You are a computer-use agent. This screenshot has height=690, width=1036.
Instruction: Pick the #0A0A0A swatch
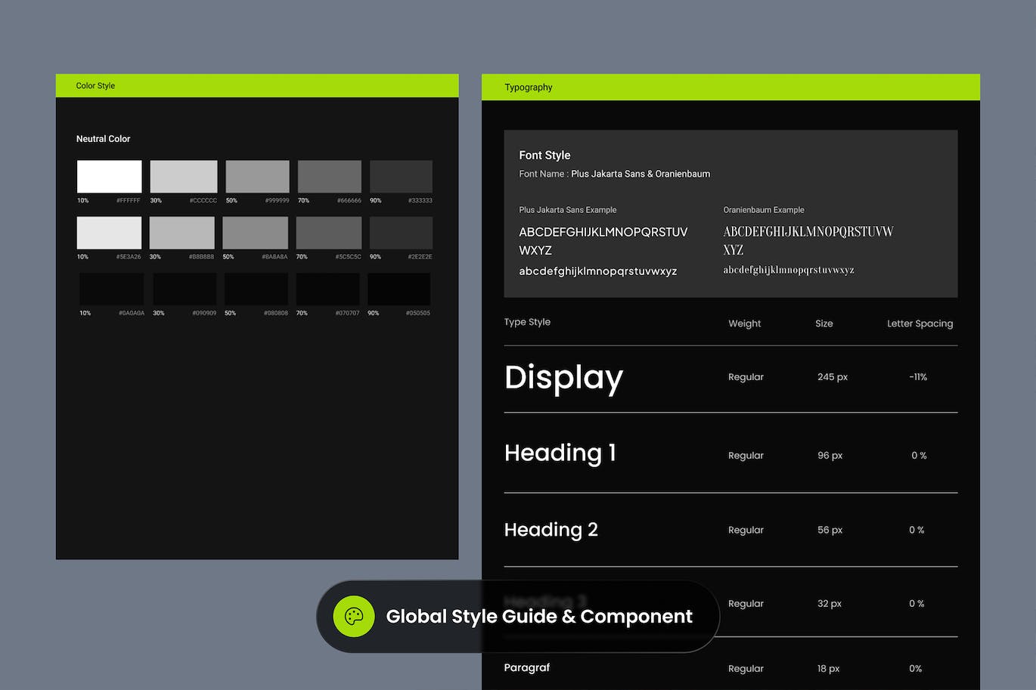click(112, 289)
